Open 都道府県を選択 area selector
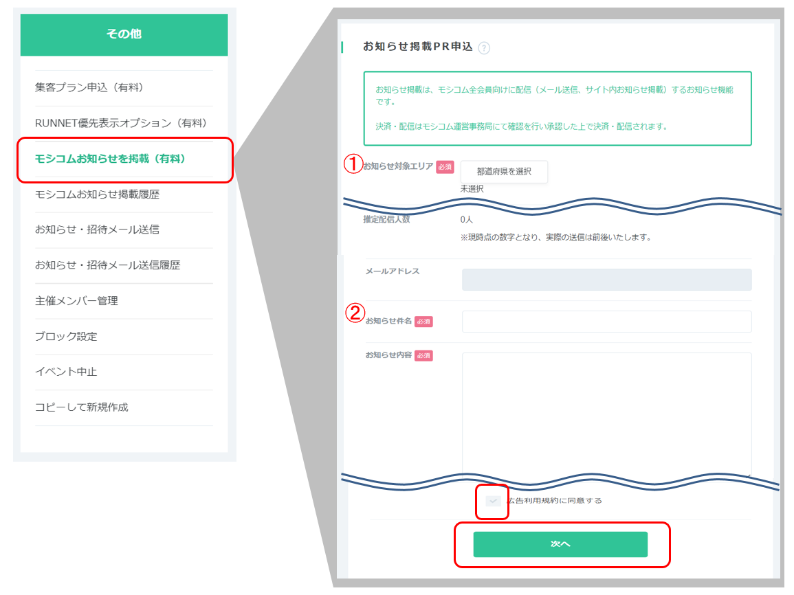Viewport: 794px width, 595px height. coord(504,172)
